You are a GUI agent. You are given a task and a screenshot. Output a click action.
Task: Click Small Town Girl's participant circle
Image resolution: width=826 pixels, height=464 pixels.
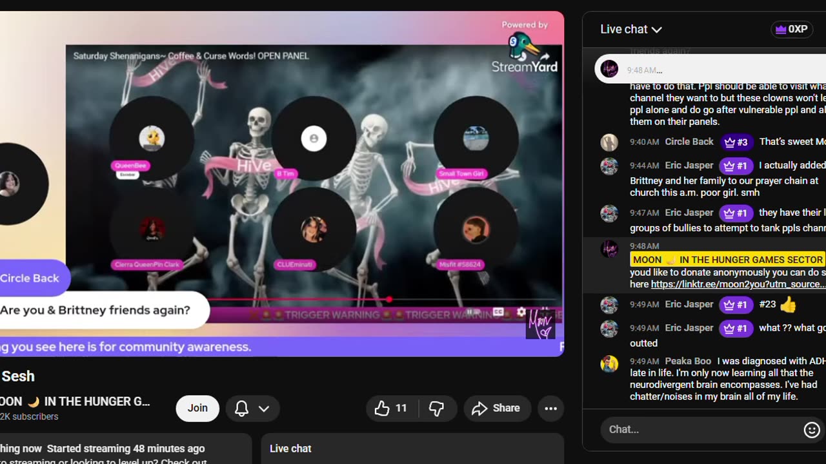[x=476, y=138]
